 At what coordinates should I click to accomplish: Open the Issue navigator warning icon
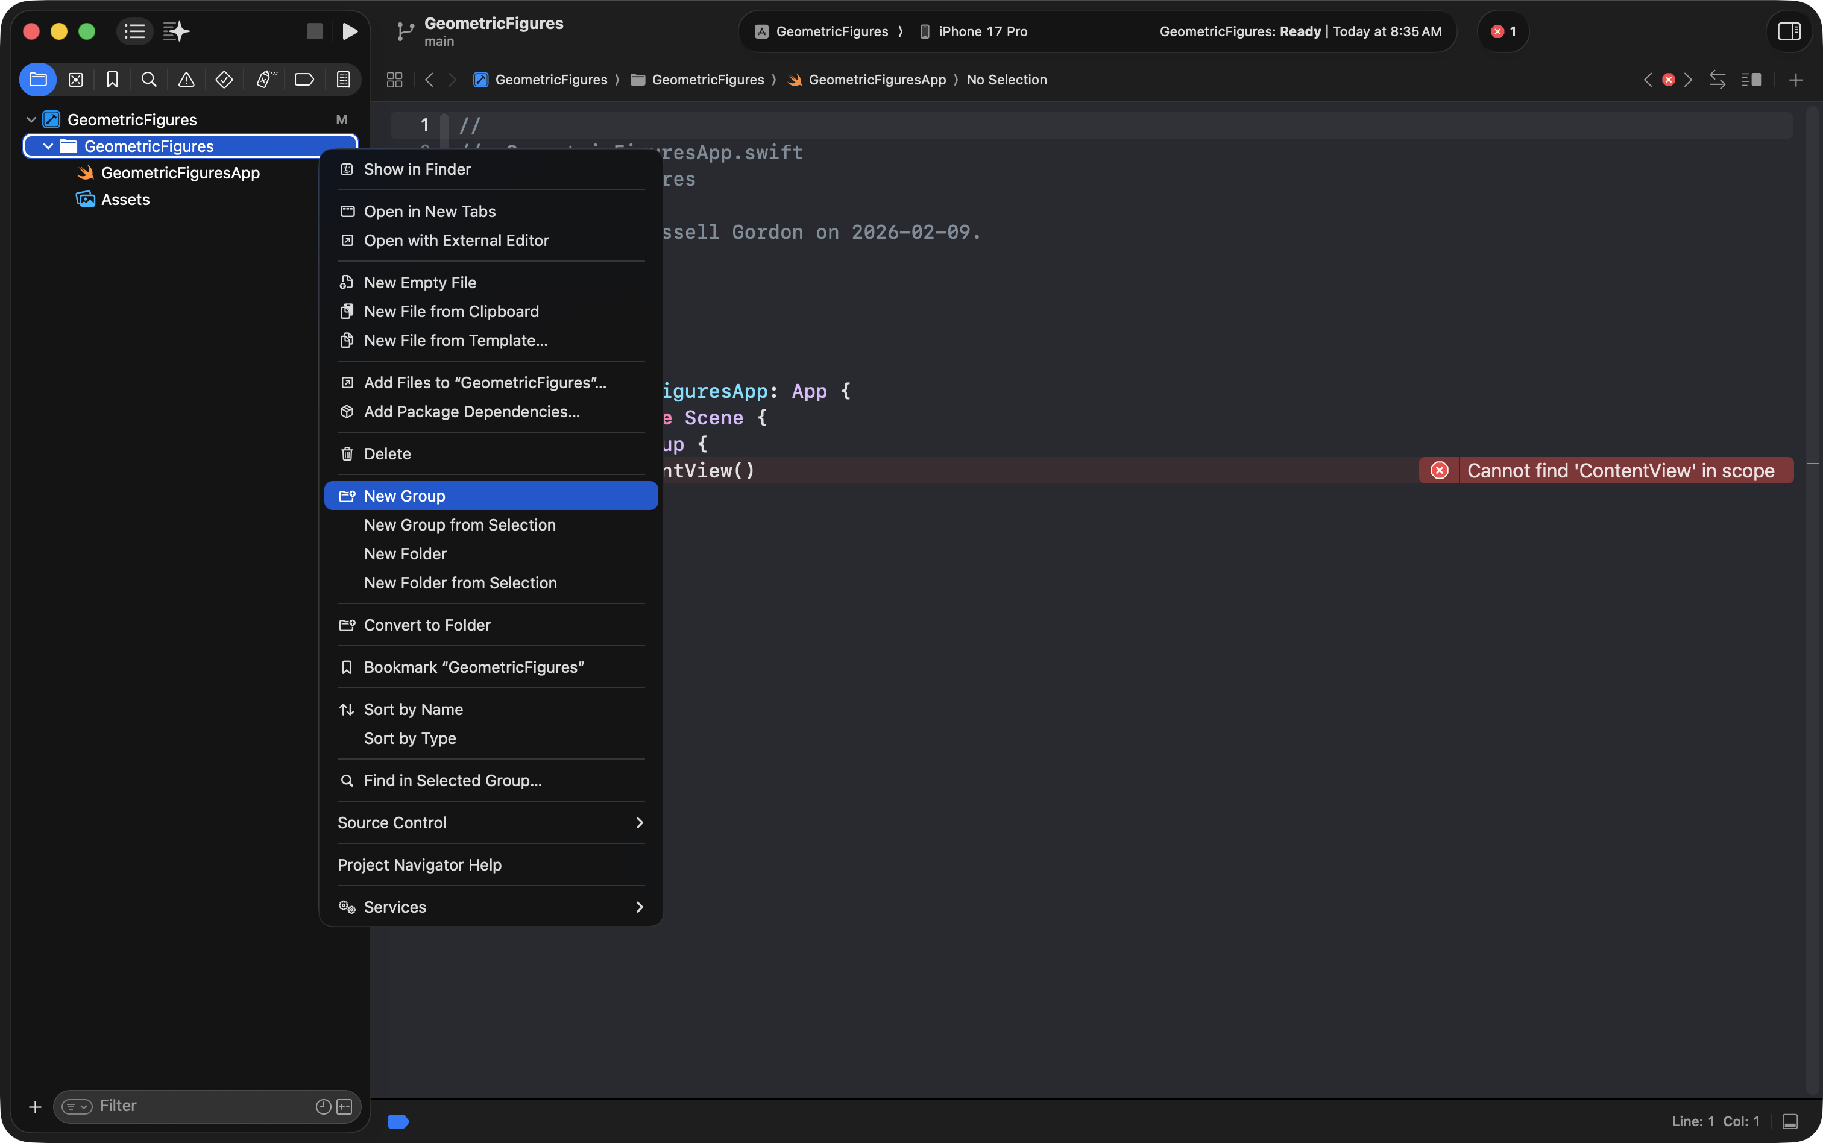pos(186,80)
